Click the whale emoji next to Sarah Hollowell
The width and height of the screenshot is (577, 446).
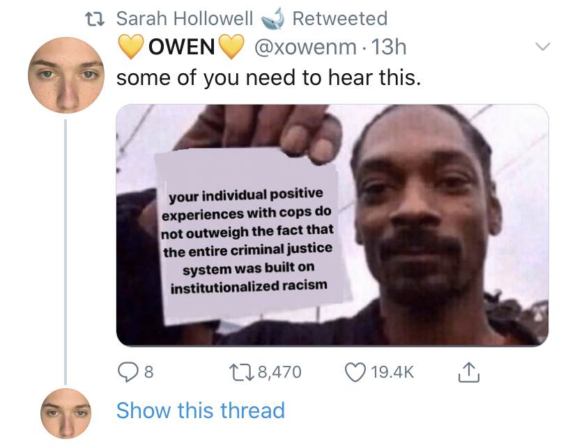pos(272,18)
